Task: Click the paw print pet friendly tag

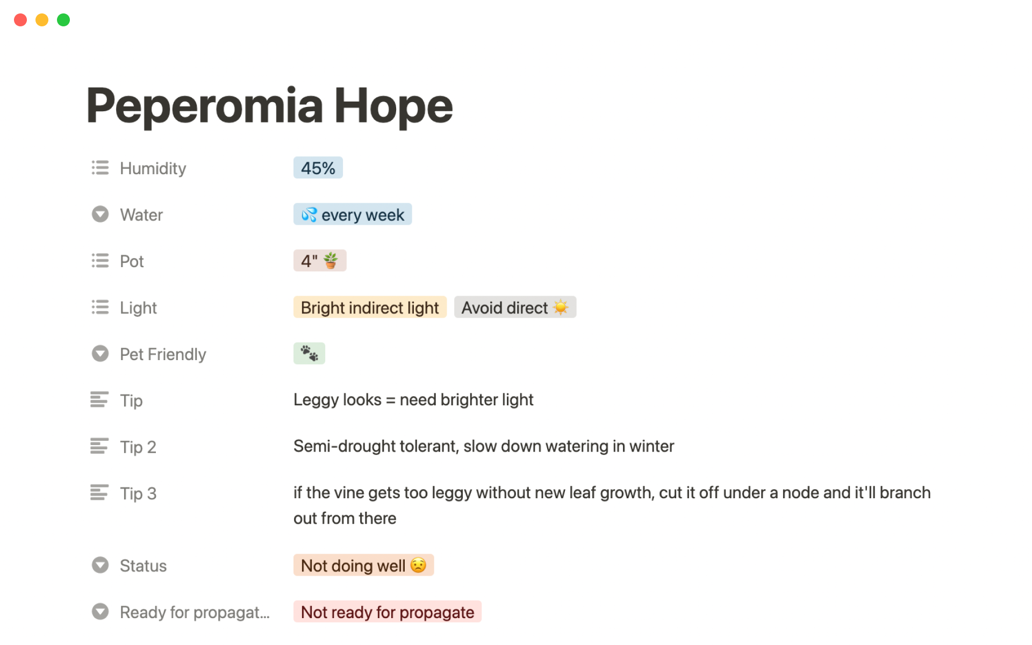Action: point(309,354)
